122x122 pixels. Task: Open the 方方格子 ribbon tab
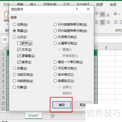(83, 4)
